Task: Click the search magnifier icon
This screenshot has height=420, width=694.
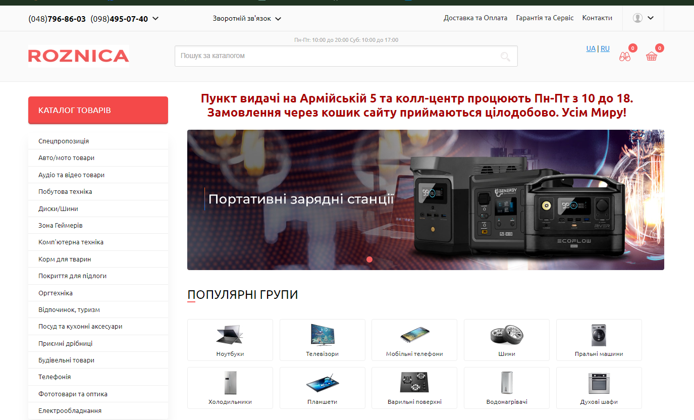Action: coord(505,57)
